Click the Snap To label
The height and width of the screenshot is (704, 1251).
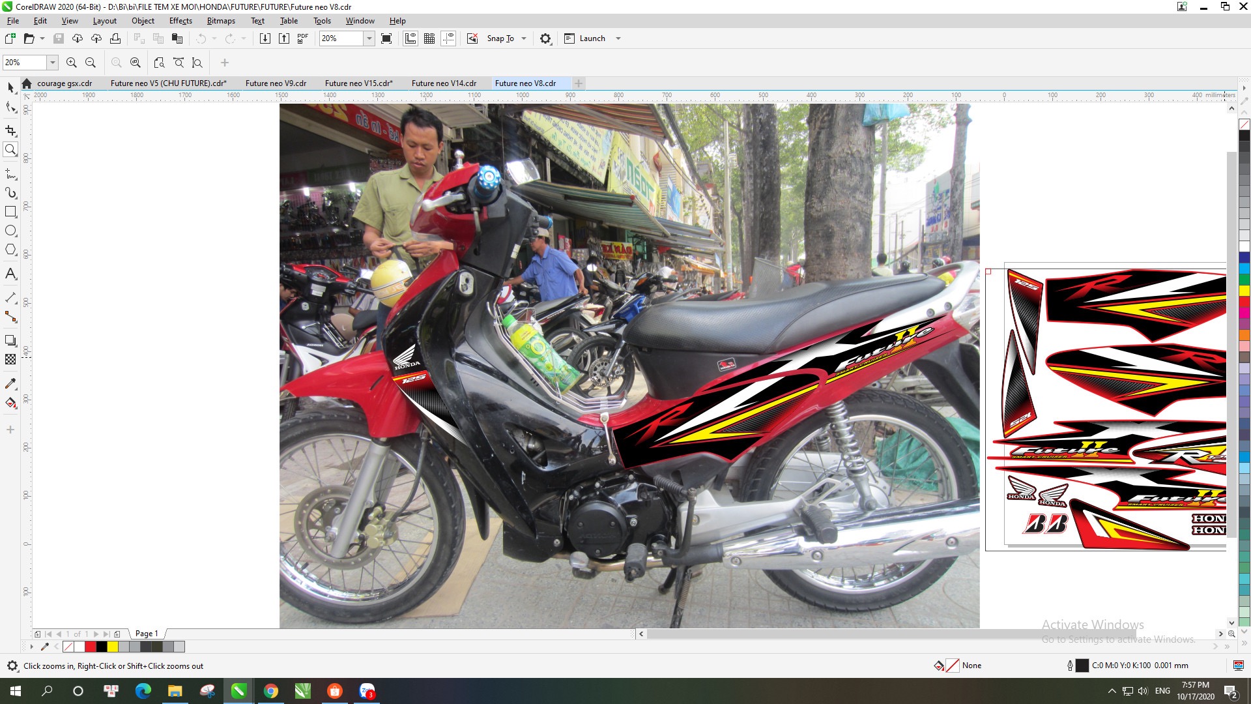pos(500,38)
